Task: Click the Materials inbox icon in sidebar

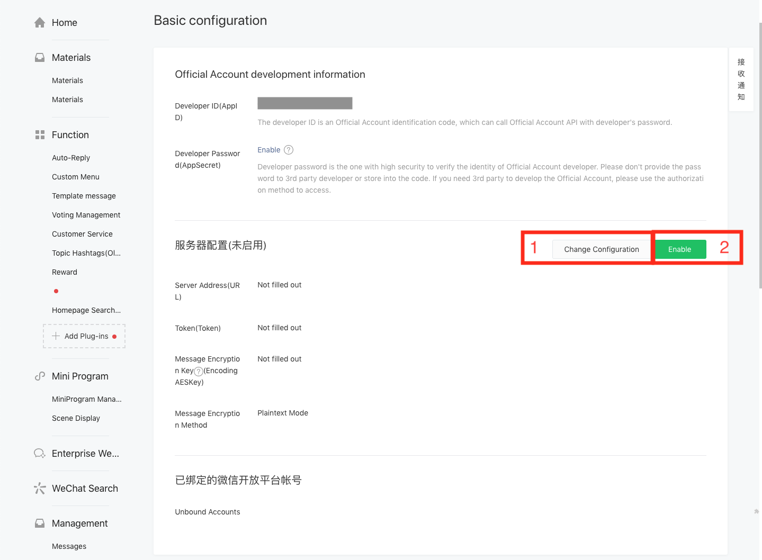Action: [40, 58]
